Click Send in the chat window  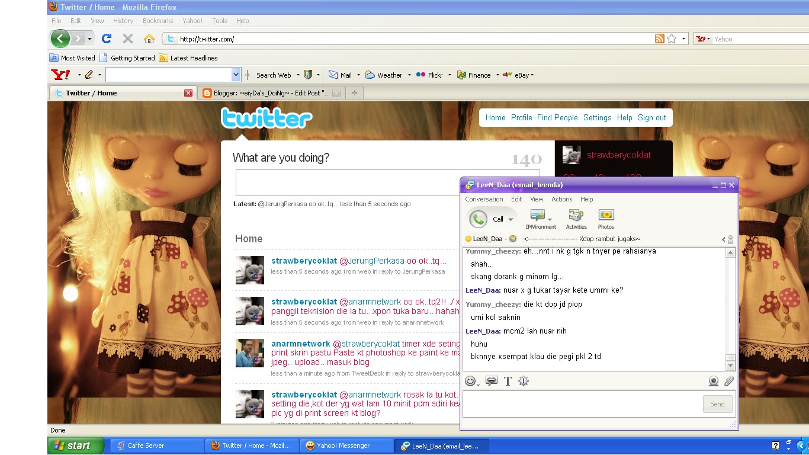click(x=717, y=404)
